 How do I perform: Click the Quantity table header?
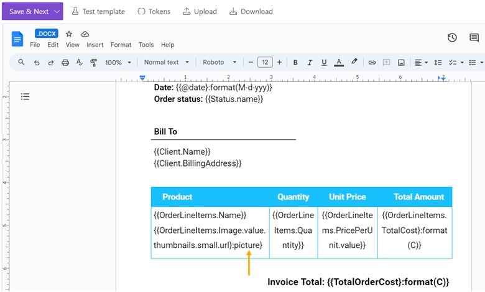(293, 197)
